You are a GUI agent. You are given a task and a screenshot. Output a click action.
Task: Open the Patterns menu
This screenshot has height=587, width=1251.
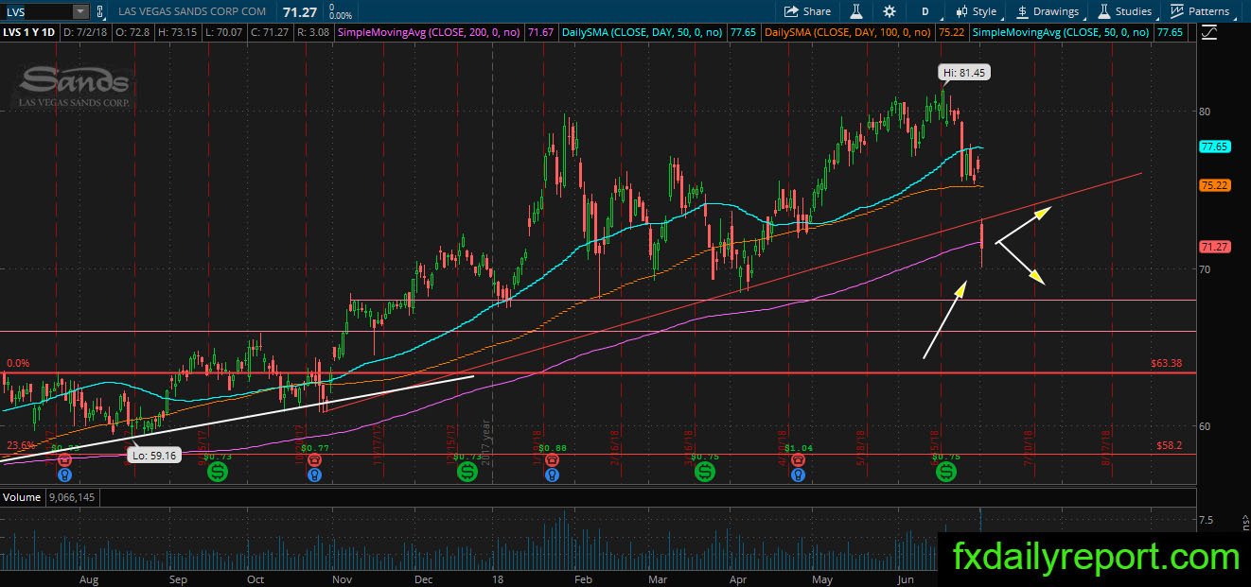1200,11
